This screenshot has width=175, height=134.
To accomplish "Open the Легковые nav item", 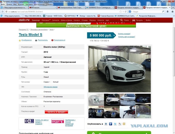I will tap(46, 20).
